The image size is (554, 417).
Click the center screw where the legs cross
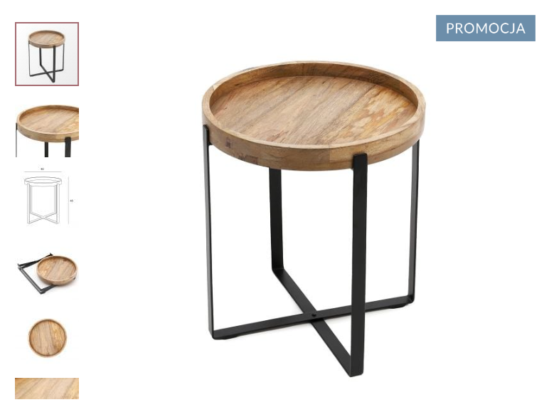(314, 315)
